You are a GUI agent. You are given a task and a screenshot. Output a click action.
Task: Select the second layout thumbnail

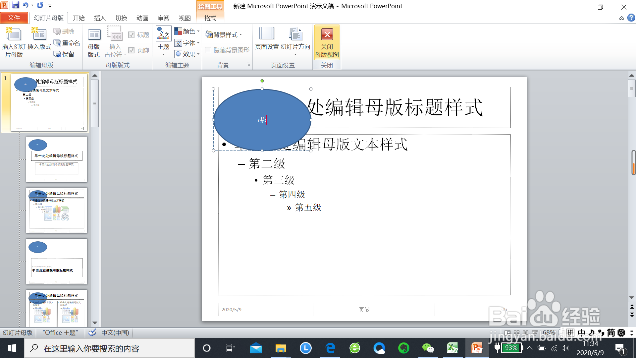click(57, 210)
